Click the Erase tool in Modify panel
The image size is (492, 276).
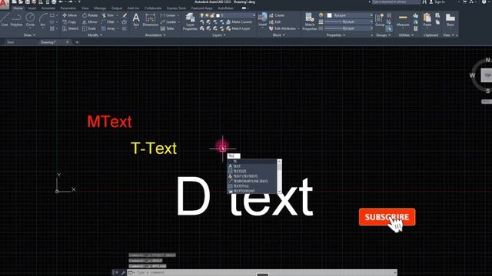125,15
